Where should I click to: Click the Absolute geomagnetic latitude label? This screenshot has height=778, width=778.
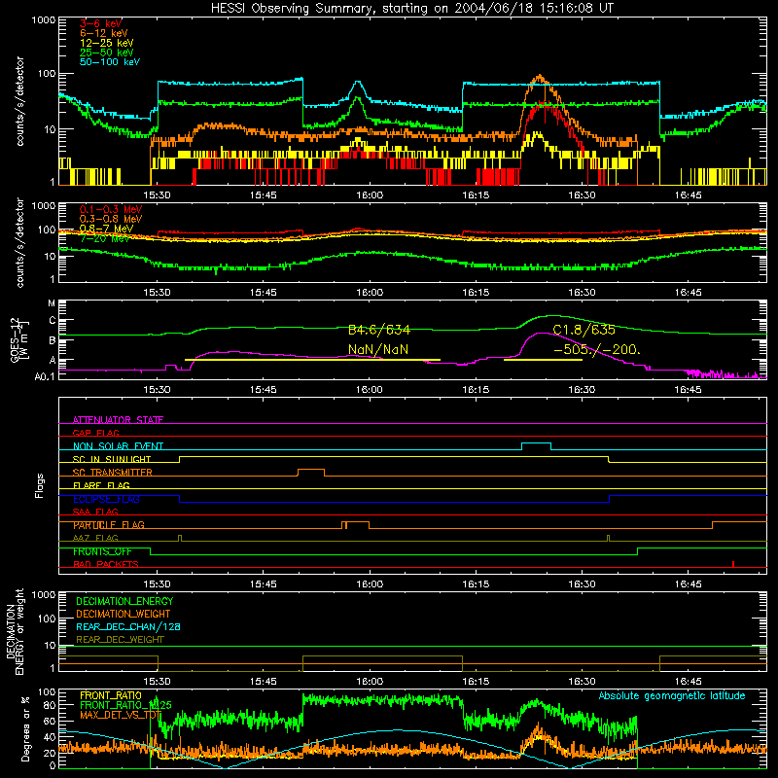coord(672,696)
